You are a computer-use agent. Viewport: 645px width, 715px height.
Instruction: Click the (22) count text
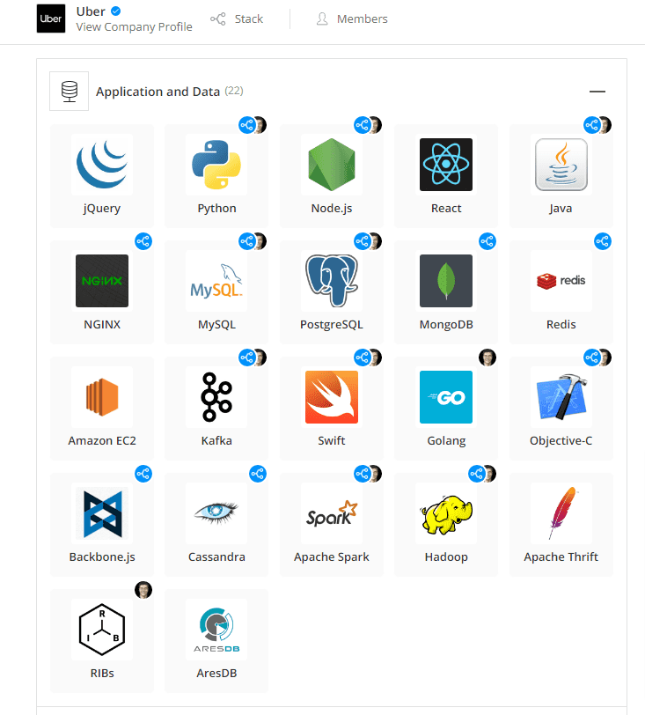point(234,91)
